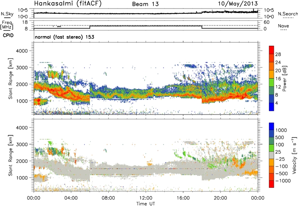Click the 16:00 time axis label
Image resolution: width=298 pixels, height=206 pixels.
pos(183,198)
